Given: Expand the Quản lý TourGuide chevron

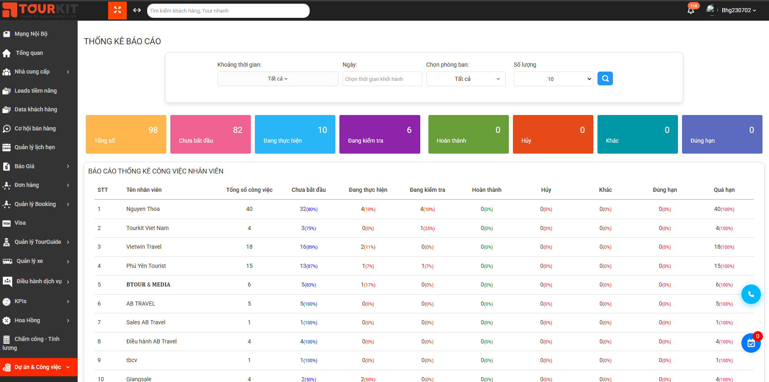Looking at the screenshot, I should 68,242.
